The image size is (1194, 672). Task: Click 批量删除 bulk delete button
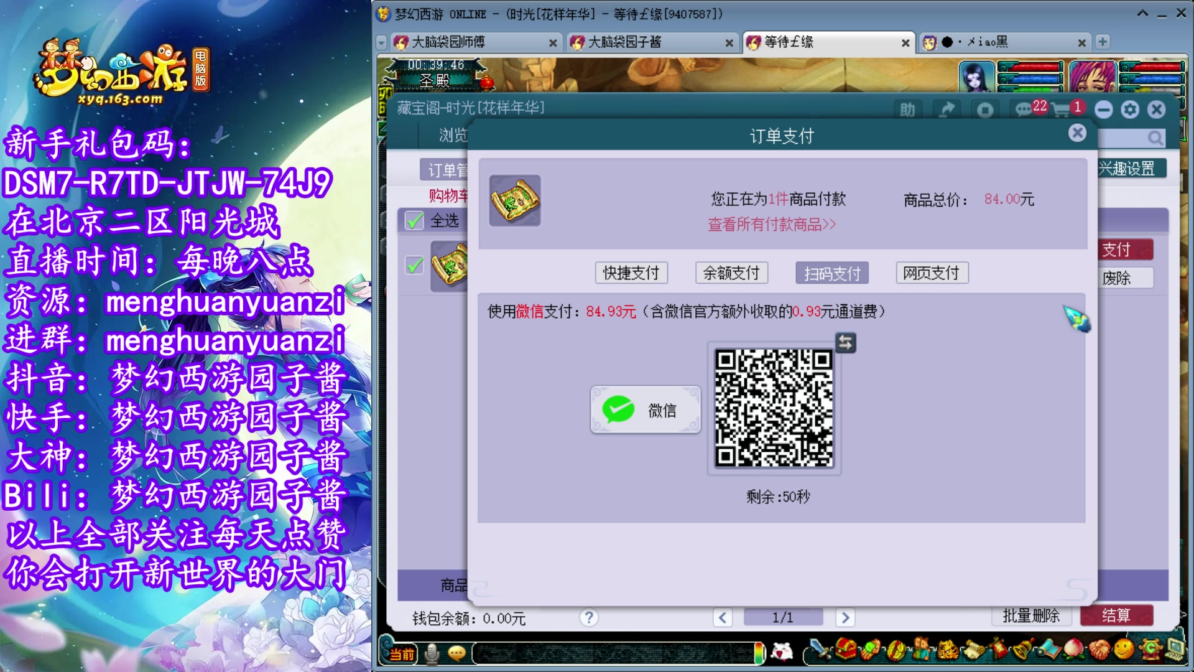(1031, 616)
